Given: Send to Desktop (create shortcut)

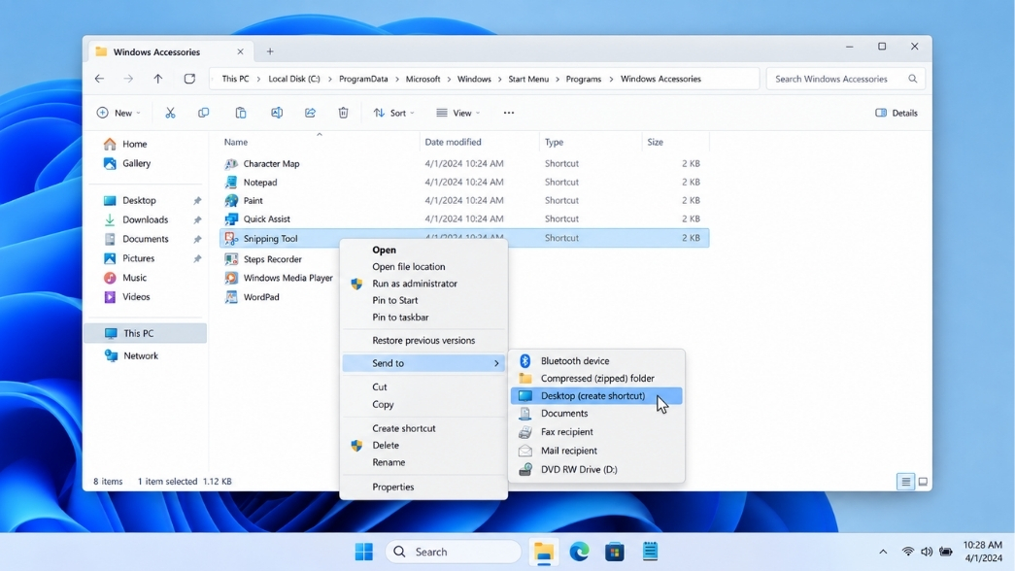Looking at the screenshot, I should (596, 395).
